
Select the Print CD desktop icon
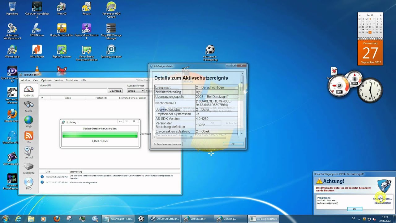(x=62, y=8)
